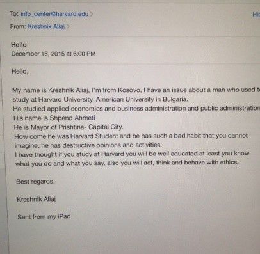Tap the Hide details link at top right
Image resolution: width=260 pixels, height=254 pixels.
[x=256, y=15]
